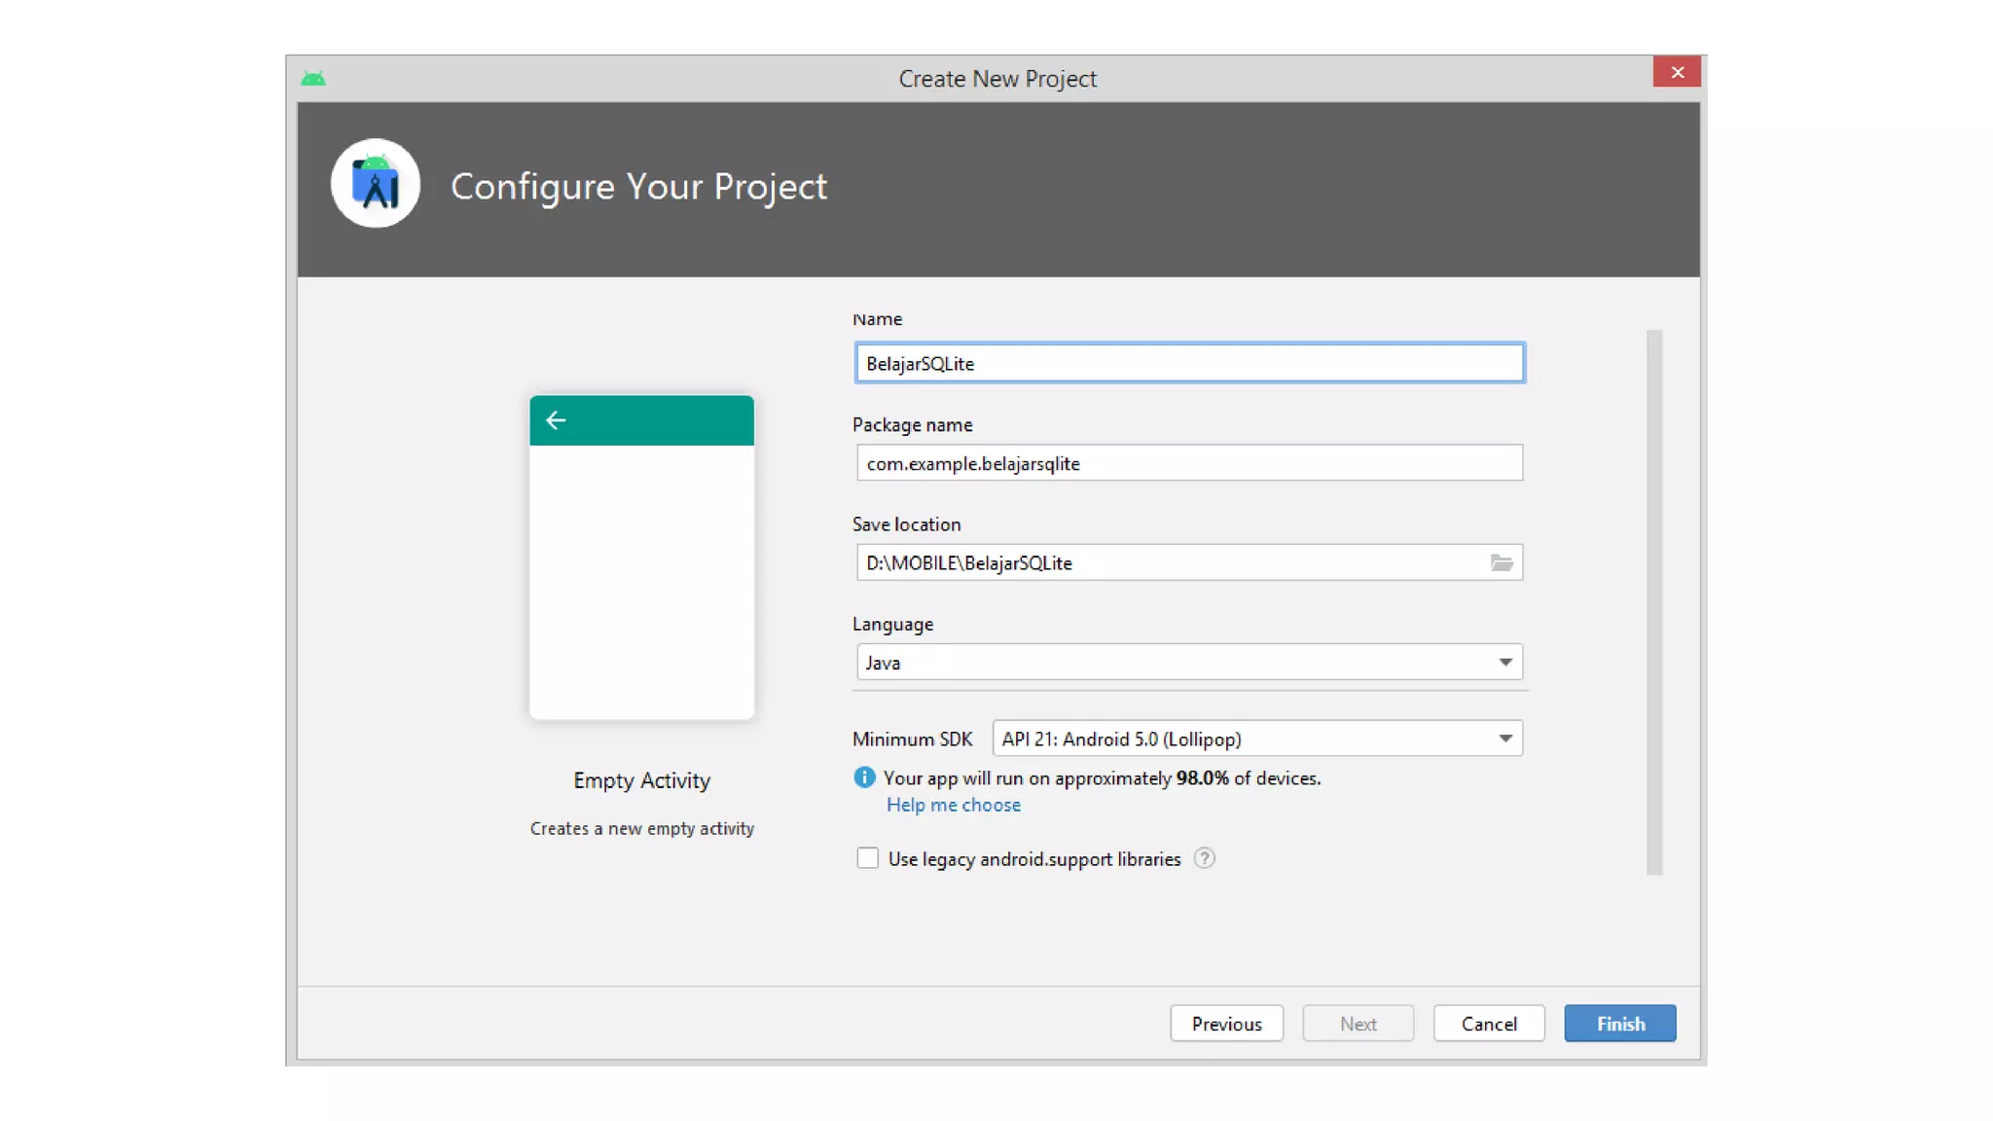Click the Cancel button
This screenshot has height=1121, width=1993.
1488,1024
